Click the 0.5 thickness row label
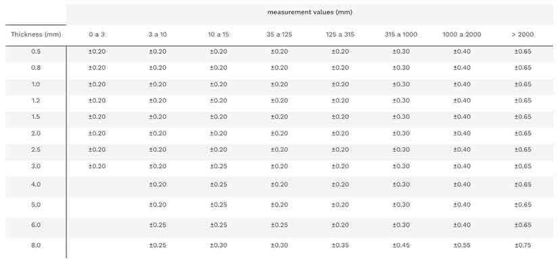This screenshot has width=560, height=274. (x=36, y=52)
